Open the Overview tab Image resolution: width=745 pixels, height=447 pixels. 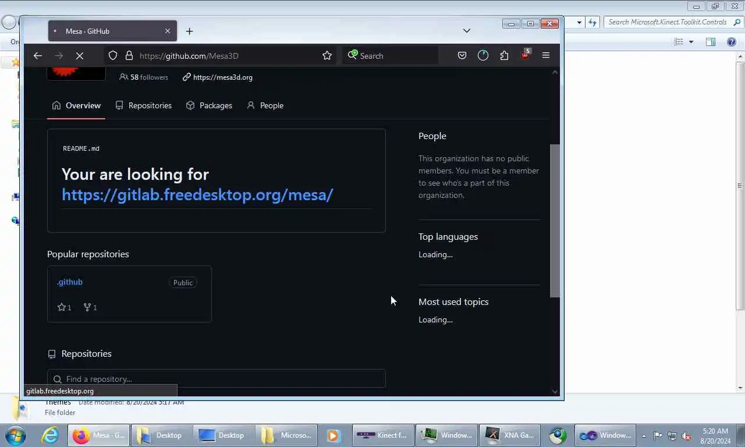click(x=76, y=105)
